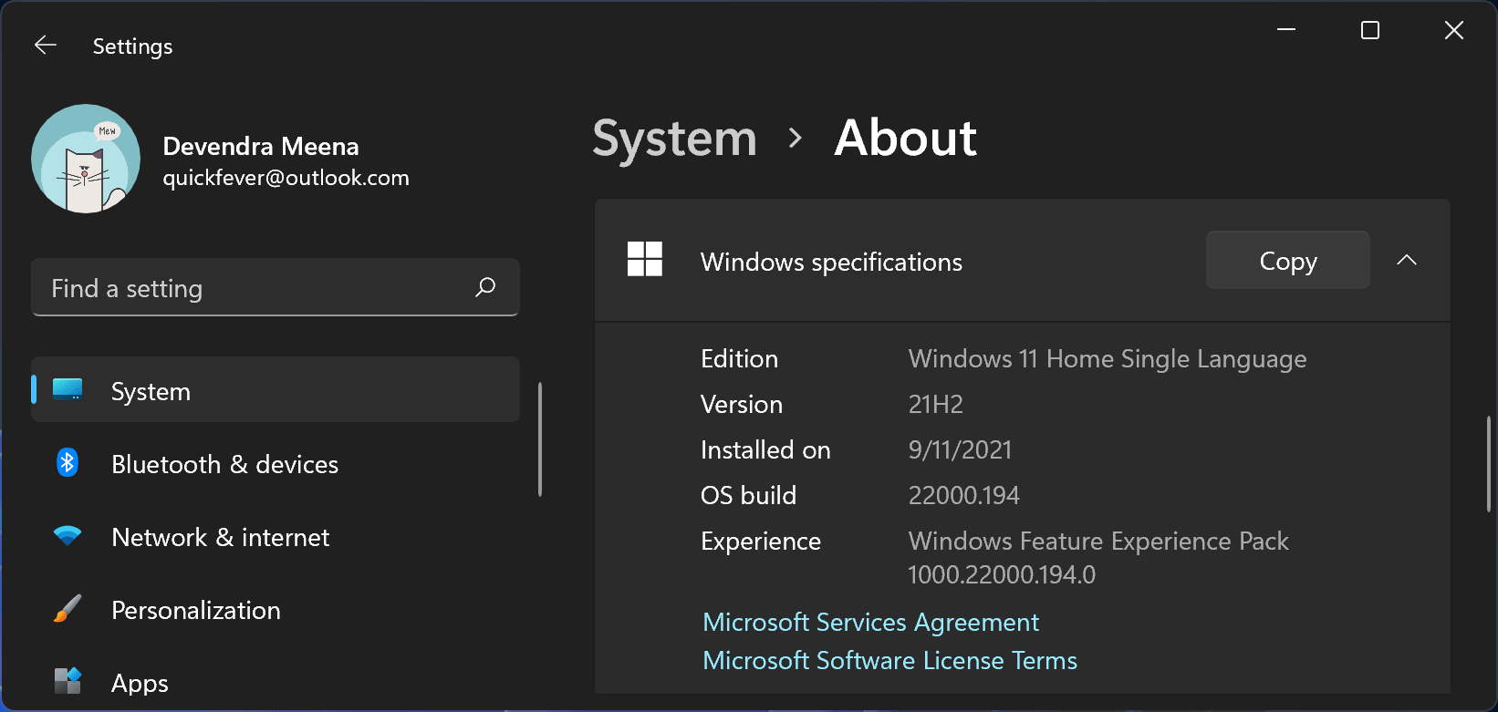Open Network & internet settings

point(276,536)
